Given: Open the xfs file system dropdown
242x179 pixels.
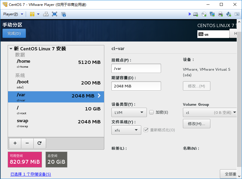Looking at the screenshot, I should [x=126, y=130].
